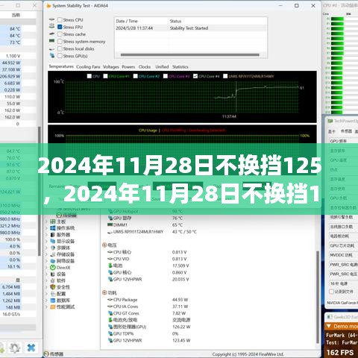
Task: Open the Clocks tab
Action: coord(145,67)
